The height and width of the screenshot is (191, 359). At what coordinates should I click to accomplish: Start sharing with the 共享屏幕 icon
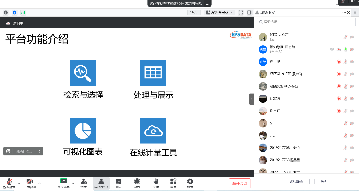coord(63,183)
